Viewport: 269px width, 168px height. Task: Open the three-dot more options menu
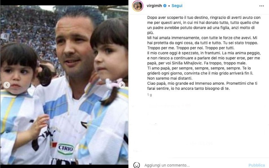261,6
